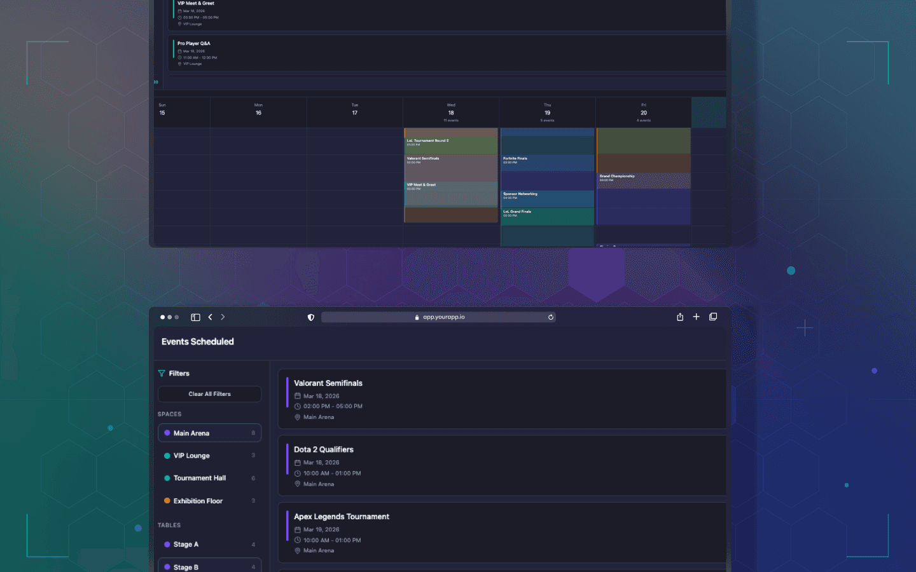Click clock icon on Dota 2 Qualifiers card
Viewport: 916px width, 572px height.
click(x=297, y=473)
